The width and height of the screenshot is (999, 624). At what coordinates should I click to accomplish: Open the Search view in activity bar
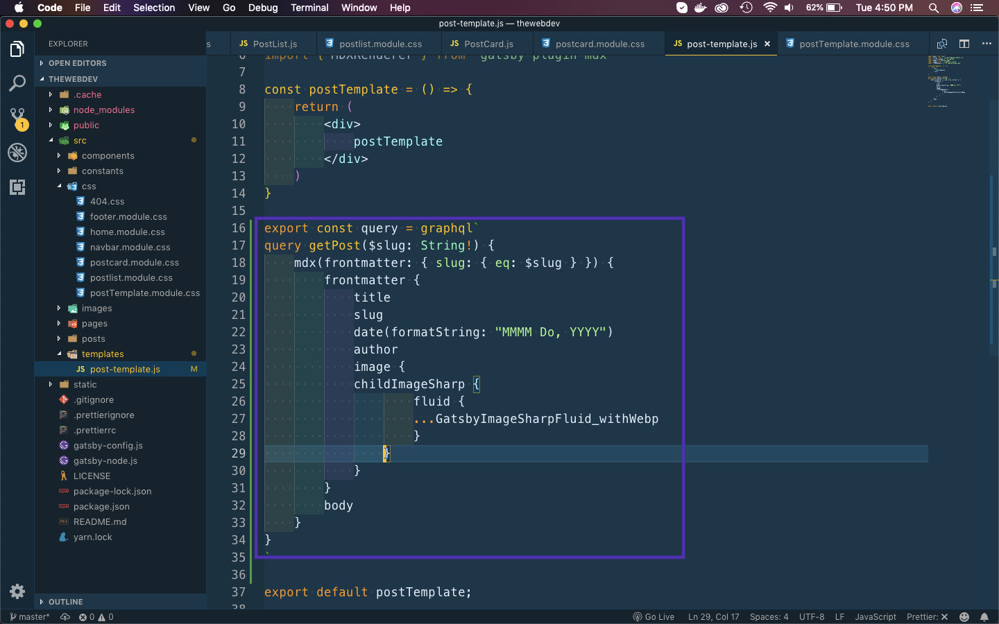pyautogui.click(x=17, y=83)
